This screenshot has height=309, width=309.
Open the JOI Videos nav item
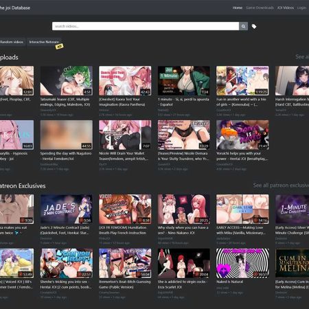286,8
